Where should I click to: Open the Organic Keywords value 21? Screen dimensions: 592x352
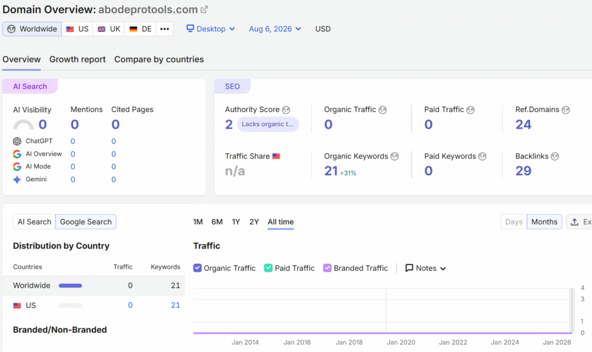click(x=331, y=171)
